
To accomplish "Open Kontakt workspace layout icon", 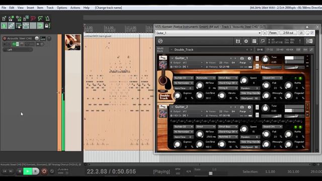I will (x=254, y=41).
